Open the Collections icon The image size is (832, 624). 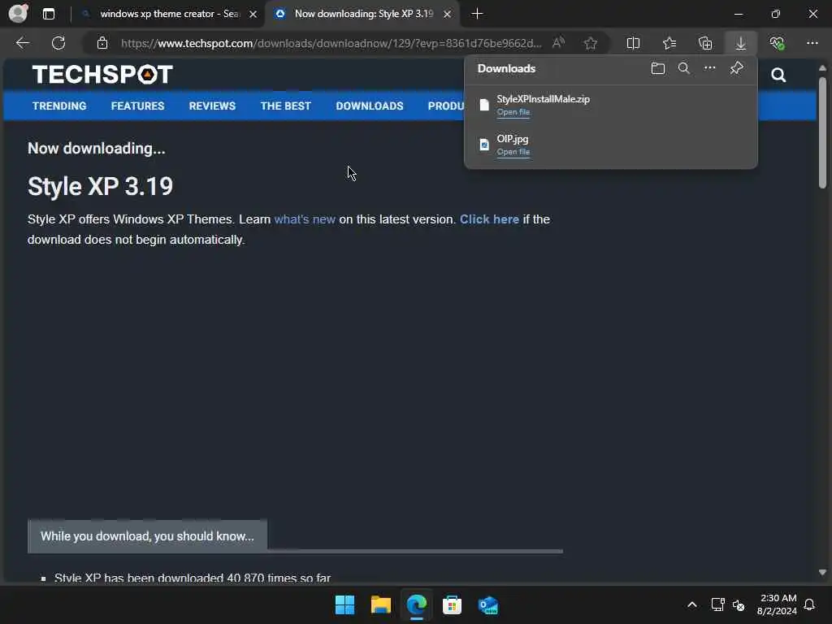click(x=705, y=43)
